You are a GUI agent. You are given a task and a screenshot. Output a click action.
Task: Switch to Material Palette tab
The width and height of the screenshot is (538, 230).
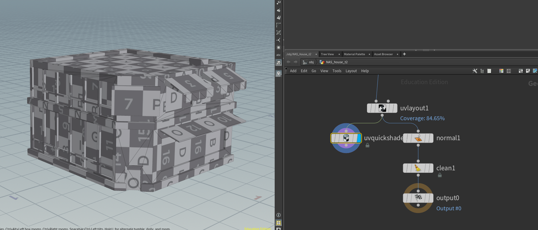354,54
